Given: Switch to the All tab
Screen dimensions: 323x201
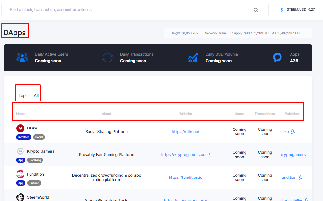Looking at the screenshot, I should point(36,95).
